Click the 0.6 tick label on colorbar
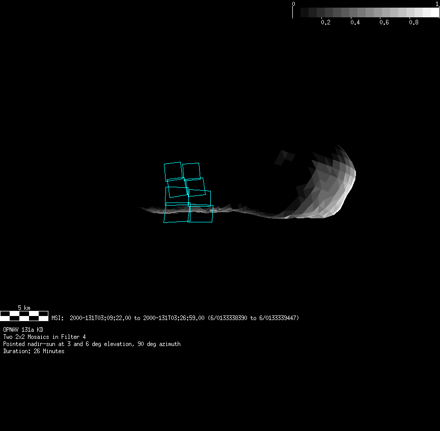Screen dimensions: 440x431 [x=384, y=22]
